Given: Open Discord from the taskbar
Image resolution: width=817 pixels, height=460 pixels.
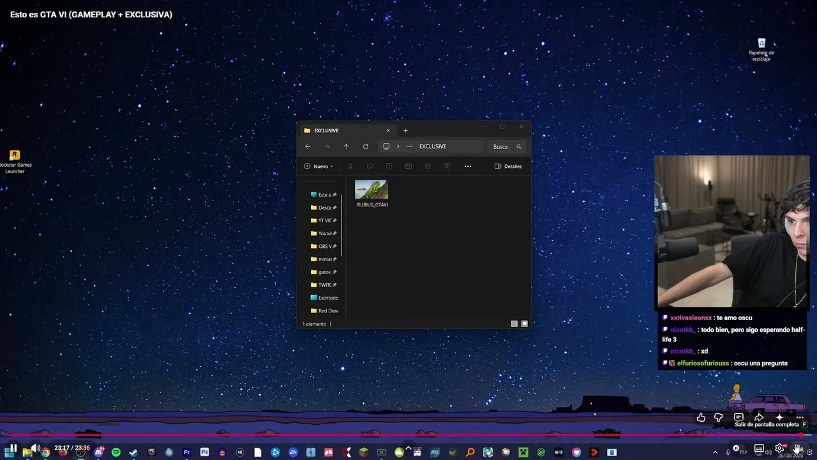Looking at the screenshot, I should (x=99, y=452).
